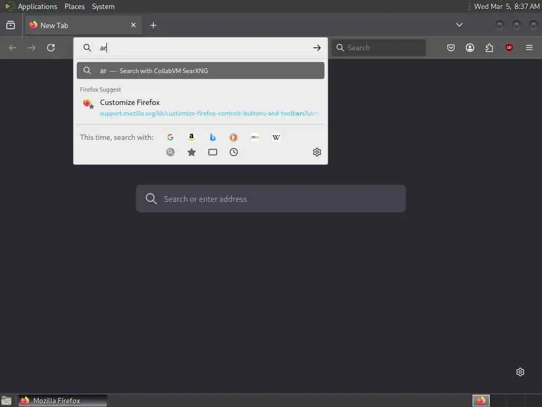Pick the eBay search engine icon
542x407 pixels.
pyautogui.click(x=255, y=137)
